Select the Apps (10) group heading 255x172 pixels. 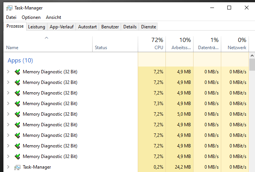click(x=20, y=60)
